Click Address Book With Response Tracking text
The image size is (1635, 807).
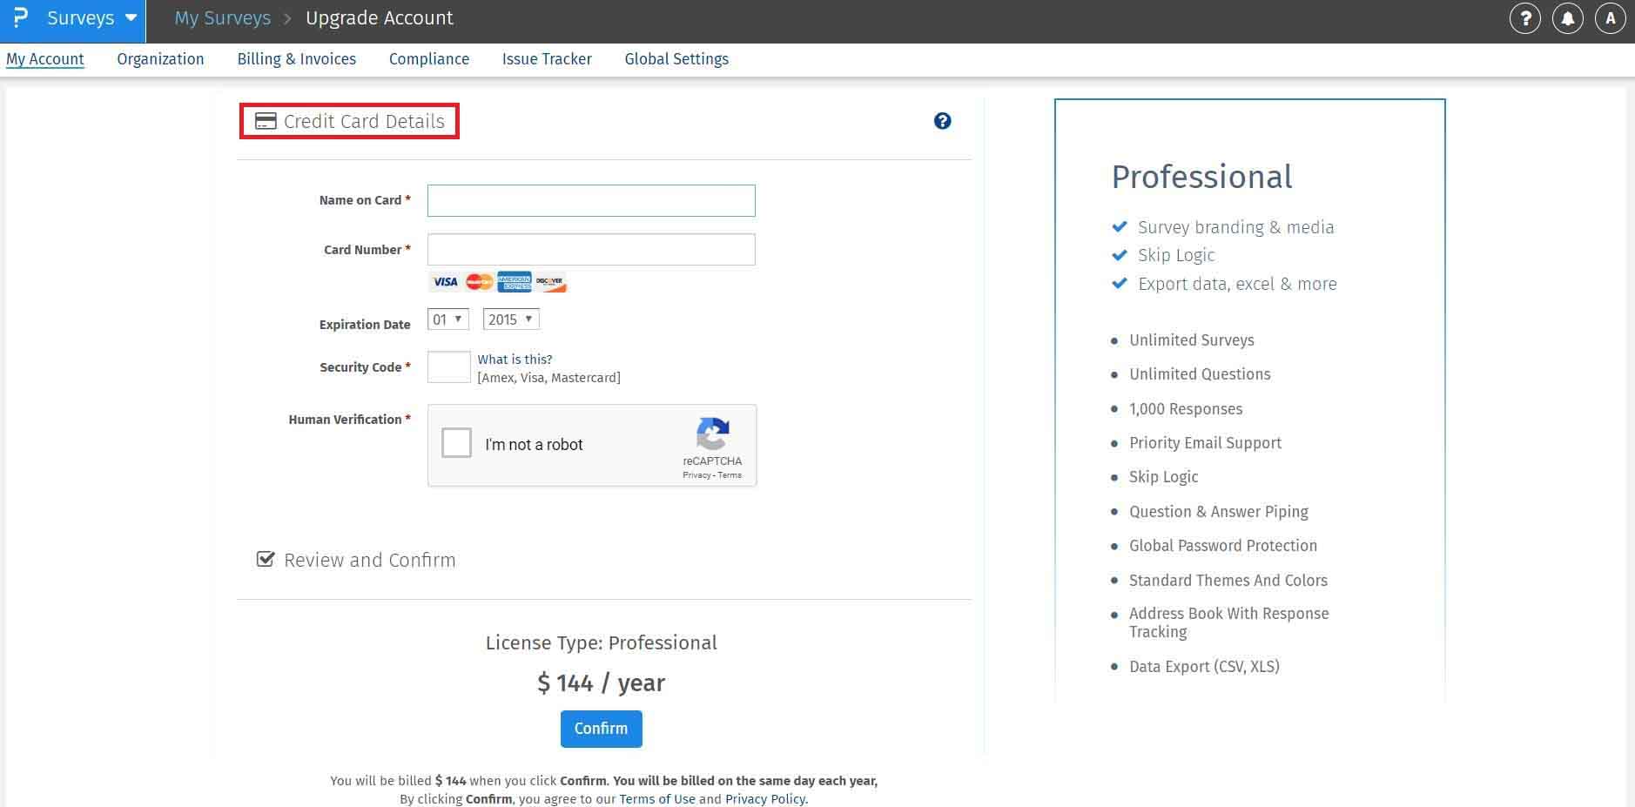pos(1229,622)
